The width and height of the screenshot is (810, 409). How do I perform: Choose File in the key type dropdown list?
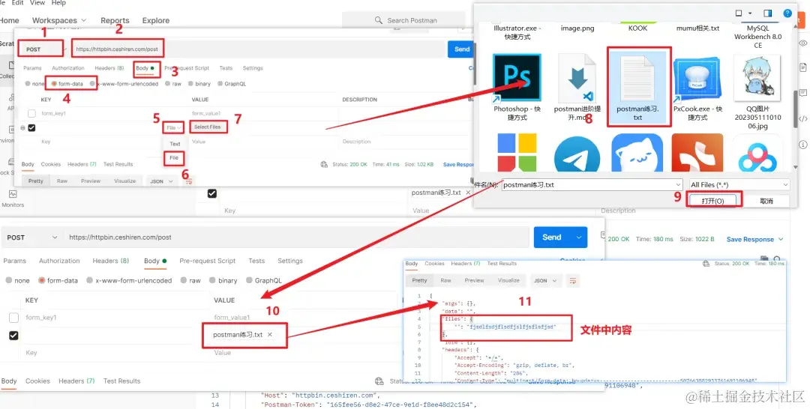[174, 158]
